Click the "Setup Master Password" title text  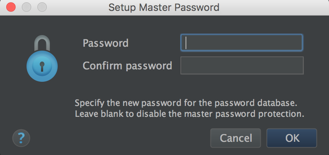[164, 8]
